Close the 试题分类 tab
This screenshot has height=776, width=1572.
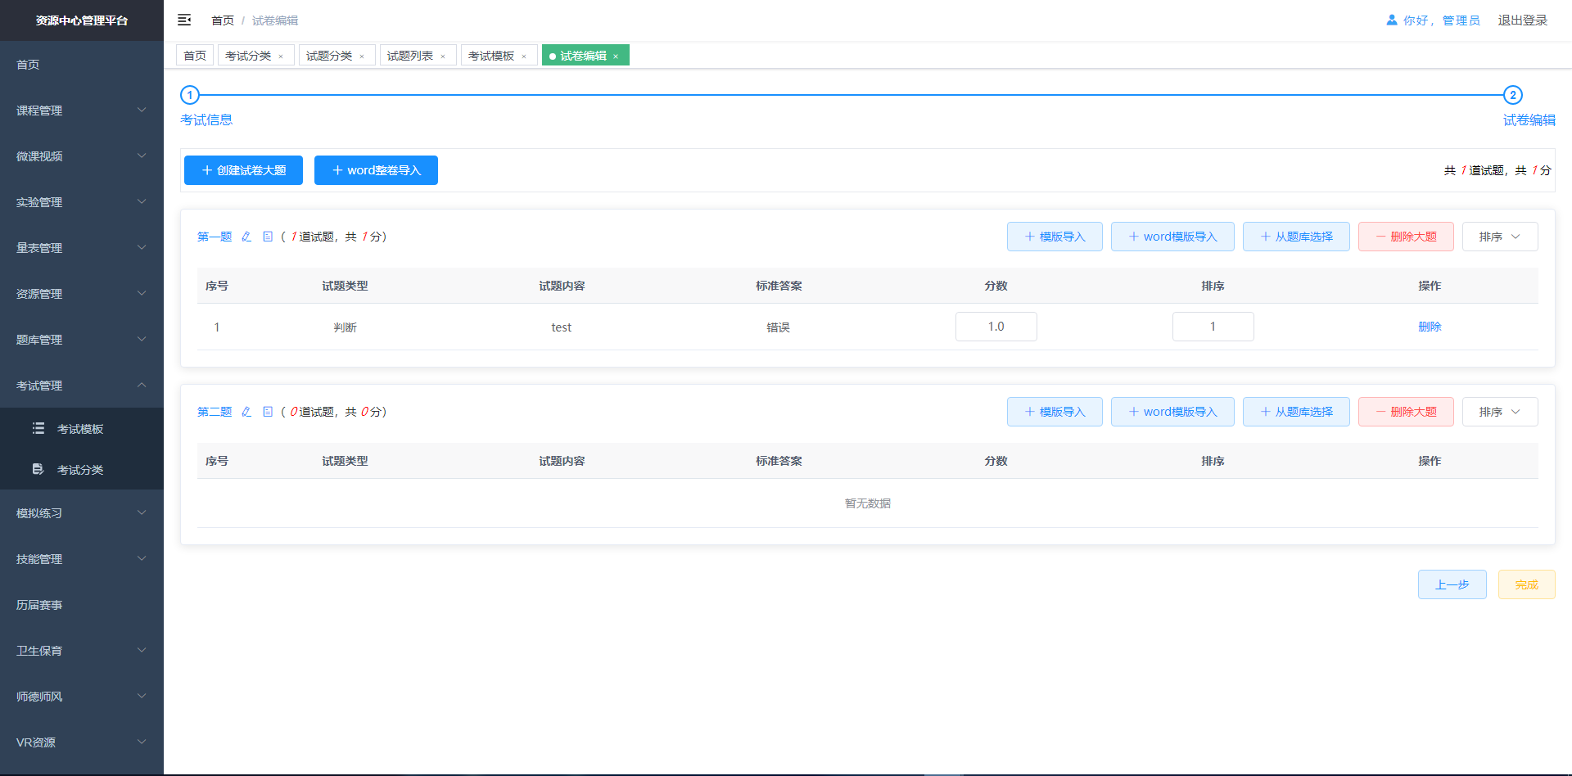[x=362, y=56]
